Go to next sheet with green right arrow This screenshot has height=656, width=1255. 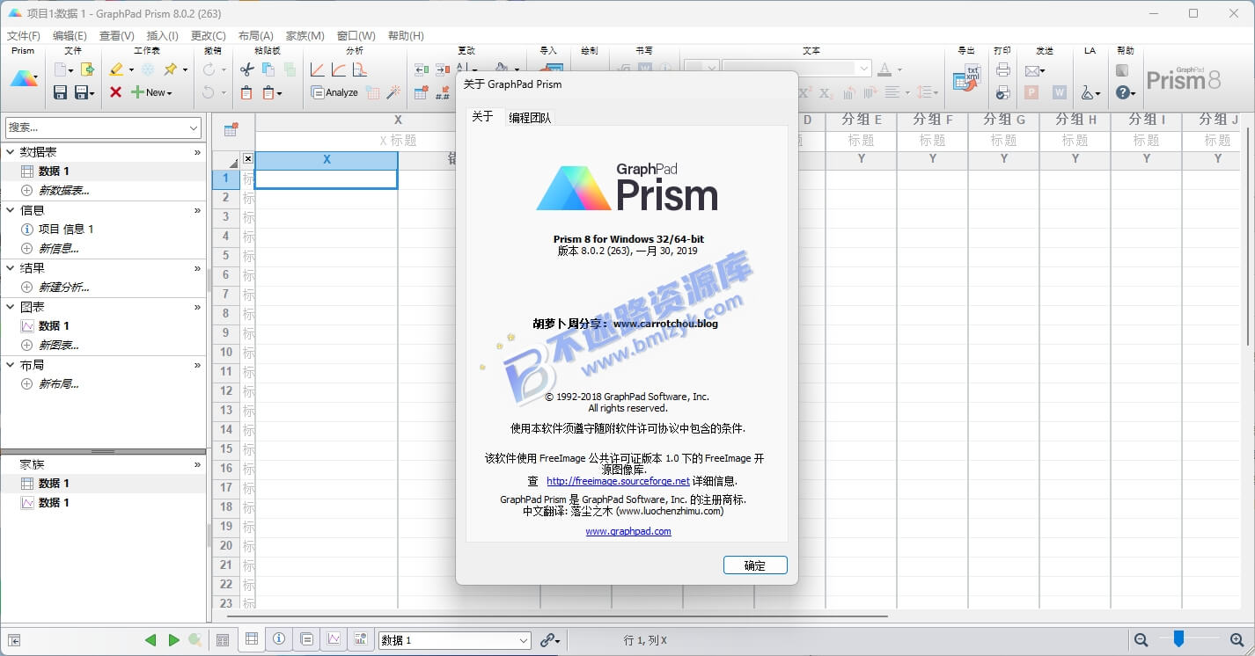[x=173, y=640]
